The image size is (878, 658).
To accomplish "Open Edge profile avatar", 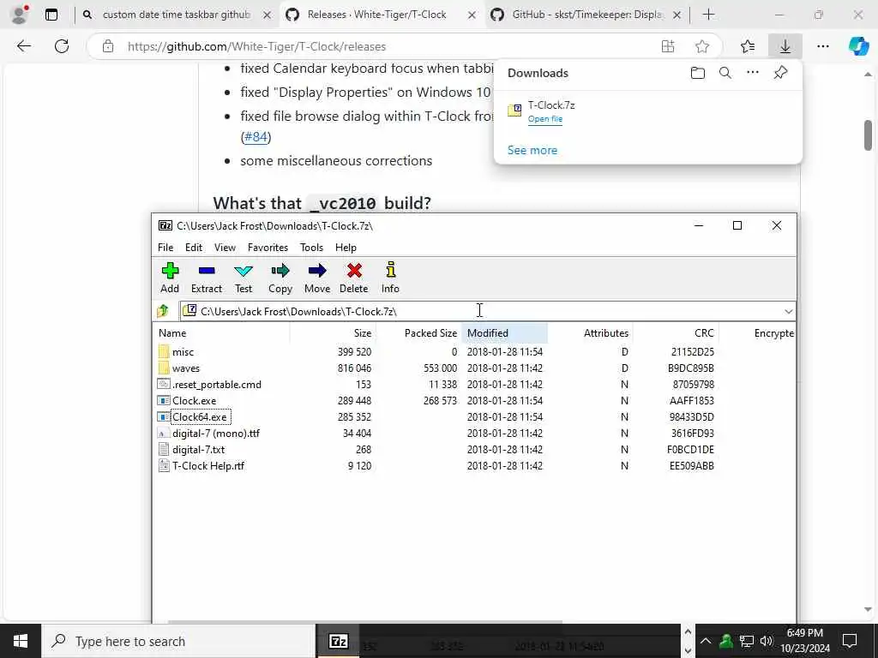I will [20, 15].
